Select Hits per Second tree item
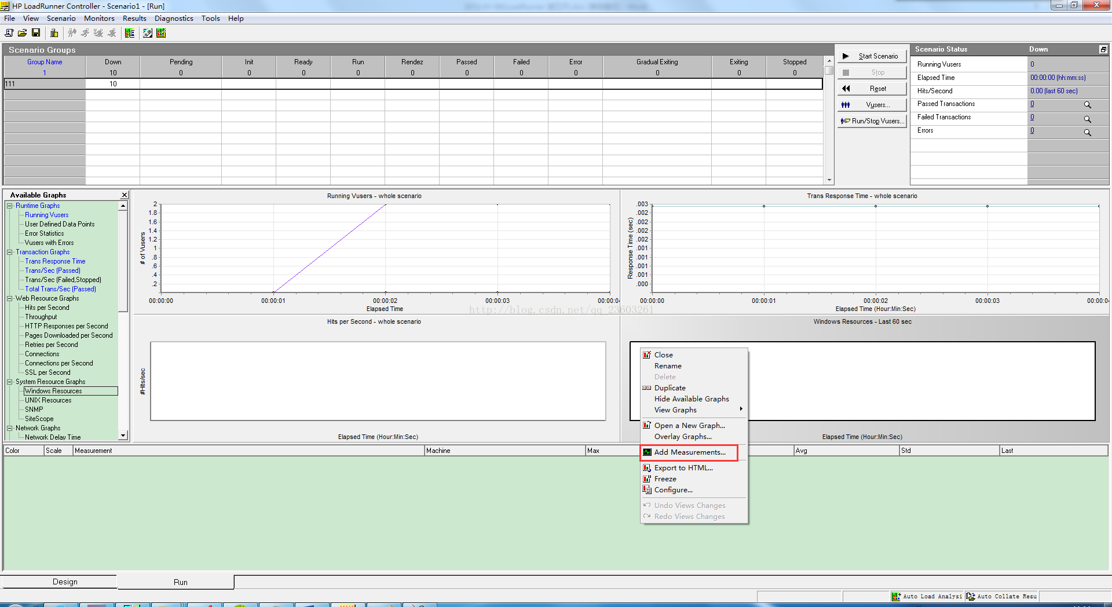The width and height of the screenshot is (1112, 607). click(x=47, y=308)
